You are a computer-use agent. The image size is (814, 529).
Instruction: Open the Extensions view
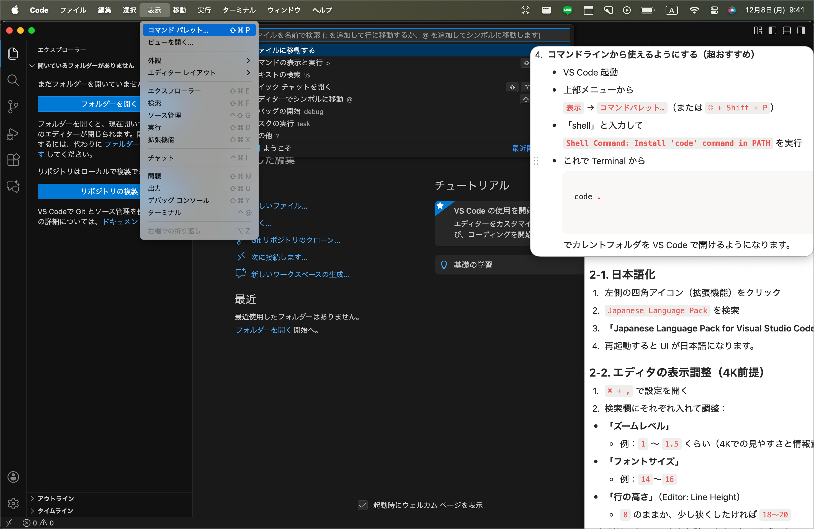click(x=13, y=160)
